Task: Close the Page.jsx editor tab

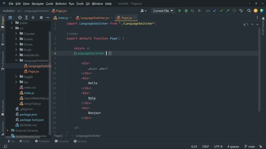Action: pyautogui.click(x=135, y=18)
